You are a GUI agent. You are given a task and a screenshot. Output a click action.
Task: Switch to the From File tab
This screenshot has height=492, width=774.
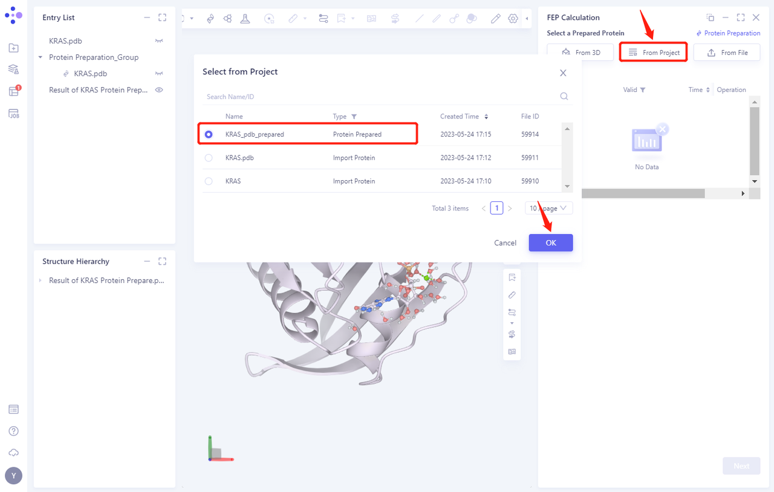tap(727, 52)
